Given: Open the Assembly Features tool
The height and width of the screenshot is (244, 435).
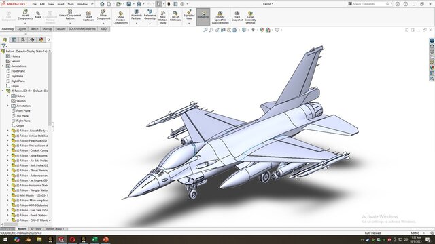Looking at the screenshot, I should click(x=136, y=15).
